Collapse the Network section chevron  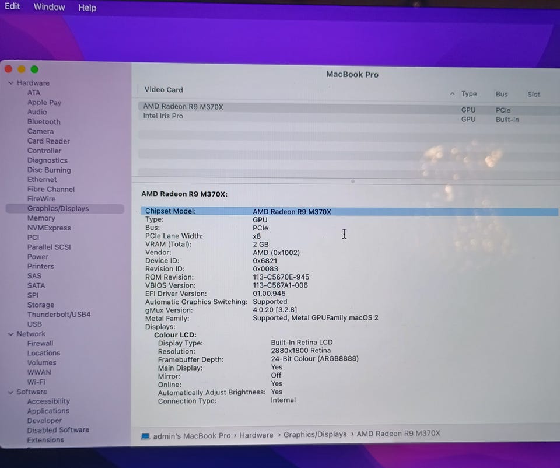(10, 334)
